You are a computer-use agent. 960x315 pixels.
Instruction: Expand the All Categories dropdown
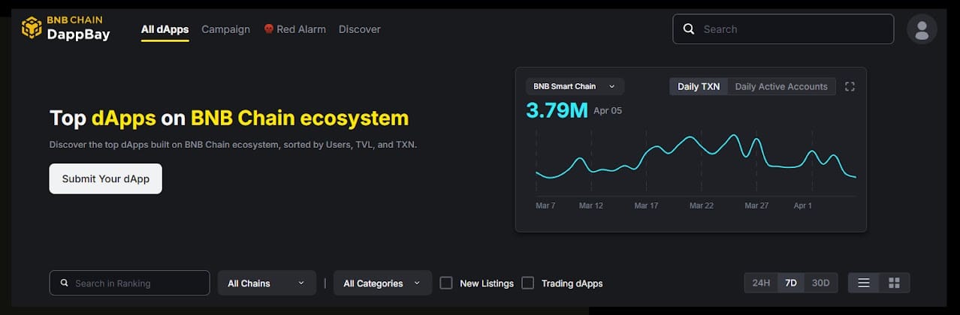pos(382,283)
